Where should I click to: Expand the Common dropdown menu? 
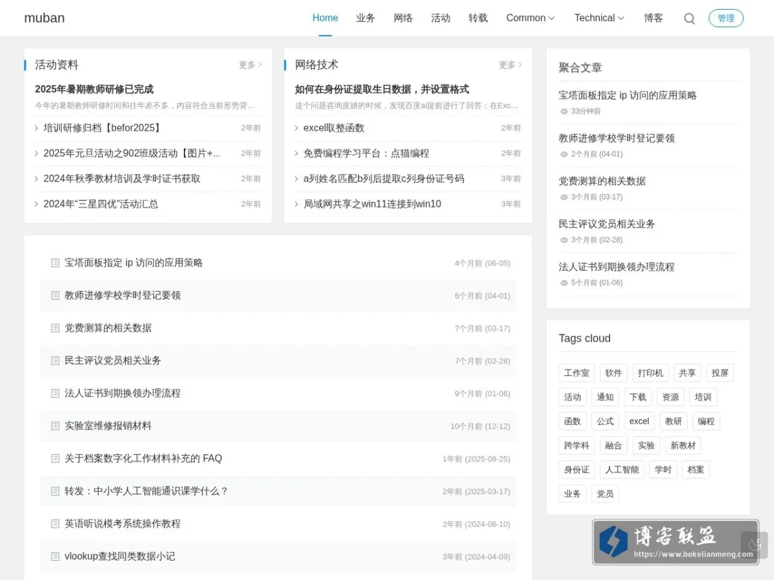click(x=530, y=18)
